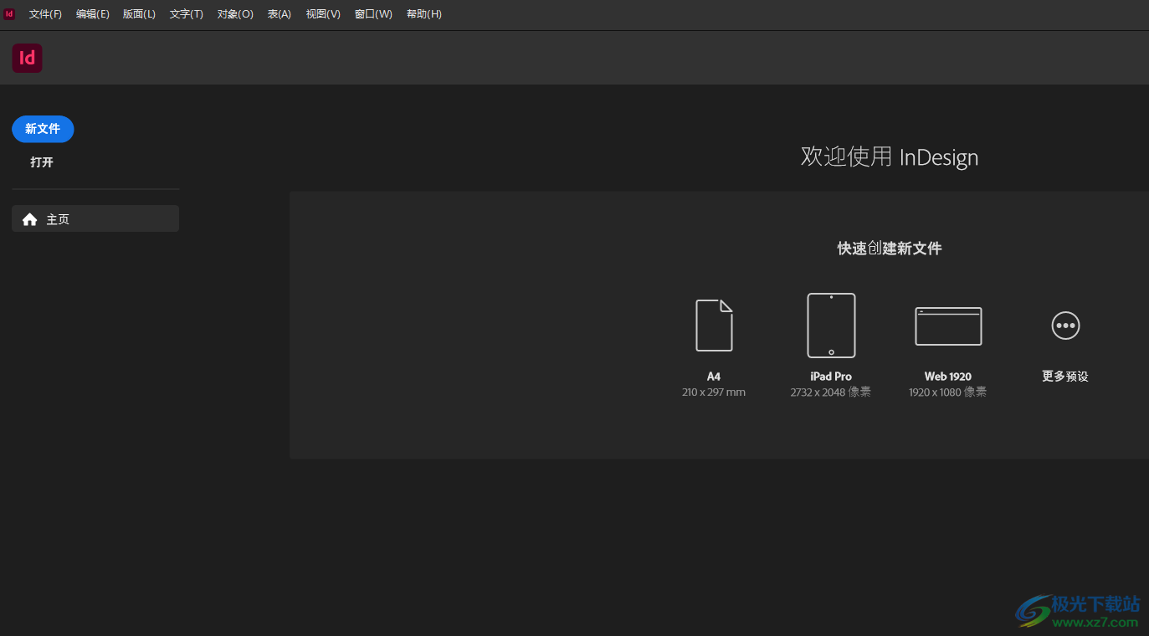Select the 主页 sidebar item
1149x636 pixels.
[95, 218]
